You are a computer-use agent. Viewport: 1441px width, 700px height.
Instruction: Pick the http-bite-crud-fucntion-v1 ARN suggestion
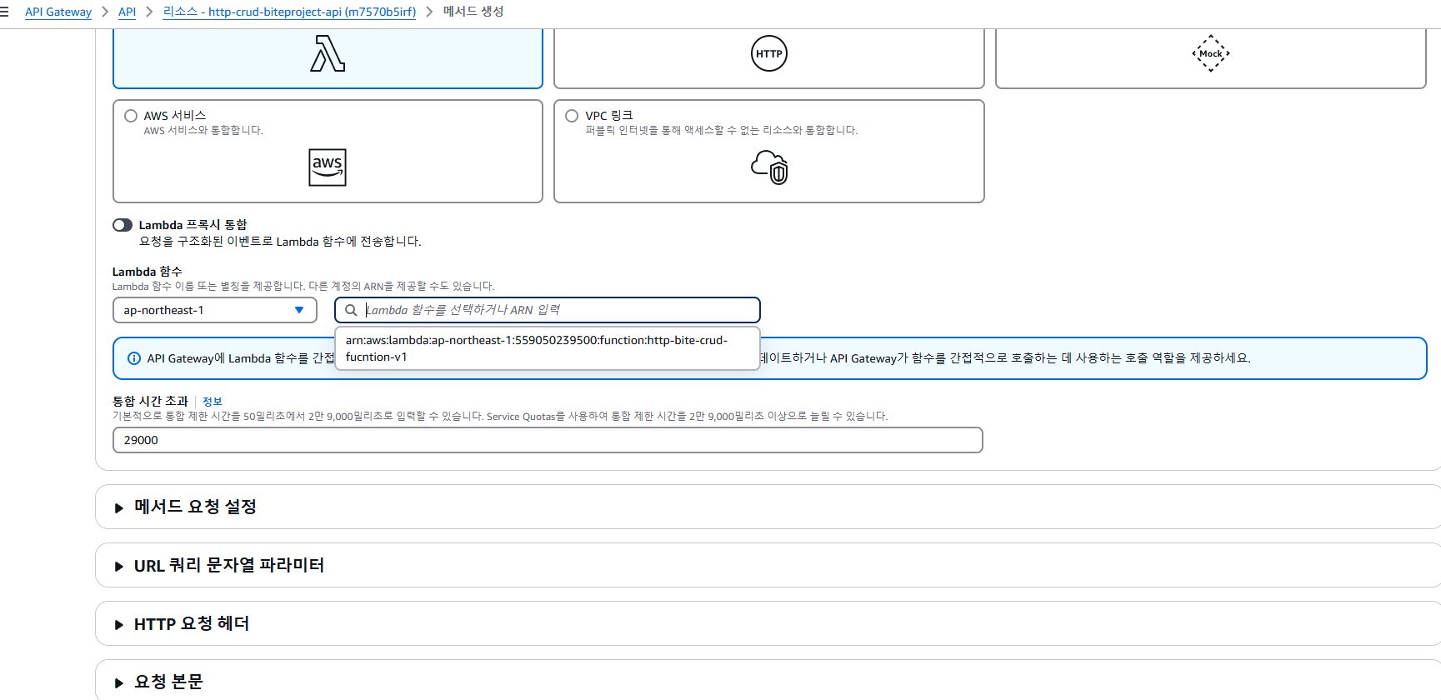547,348
